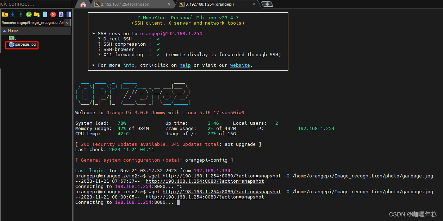Image resolution: width=443 pixels, height=221 pixels.
Task: Click 'Usage of /: 27% of 15G' value
Action: [222, 134]
